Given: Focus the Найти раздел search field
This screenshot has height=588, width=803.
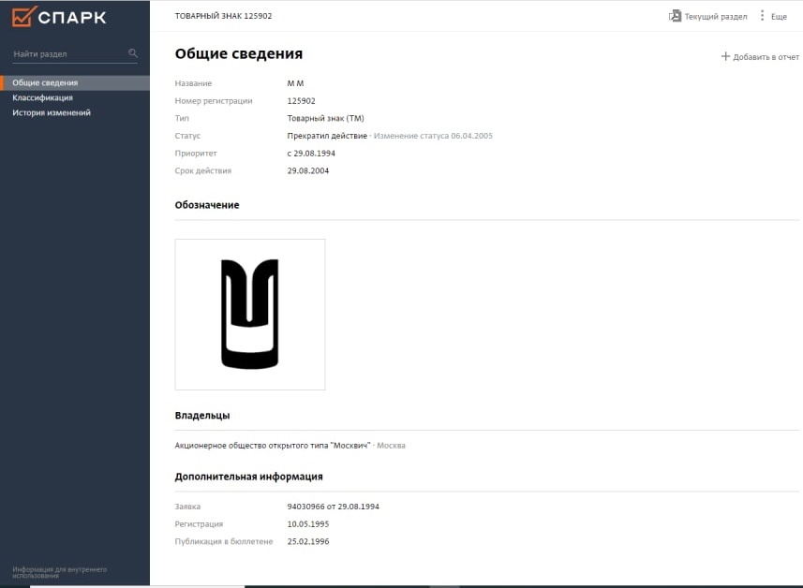Looking at the screenshot, I should [75, 53].
